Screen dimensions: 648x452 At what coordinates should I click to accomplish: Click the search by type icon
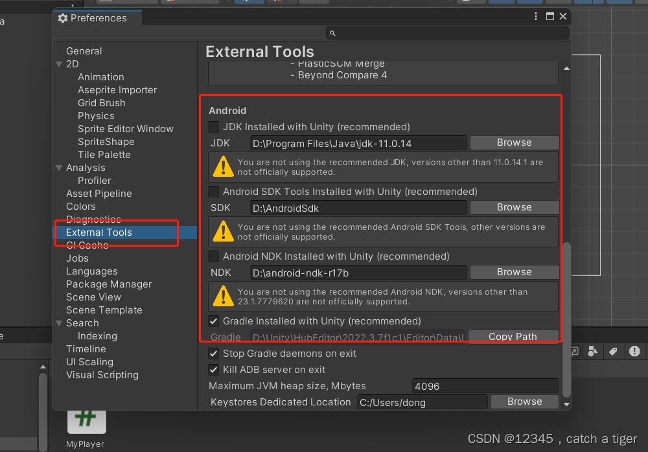click(593, 352)
